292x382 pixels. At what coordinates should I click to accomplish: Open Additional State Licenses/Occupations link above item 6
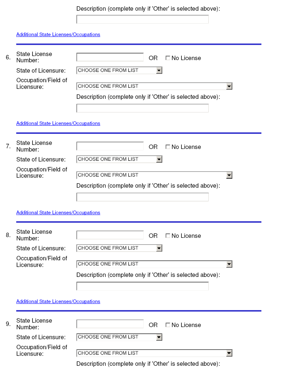click(x=58, y=34)
